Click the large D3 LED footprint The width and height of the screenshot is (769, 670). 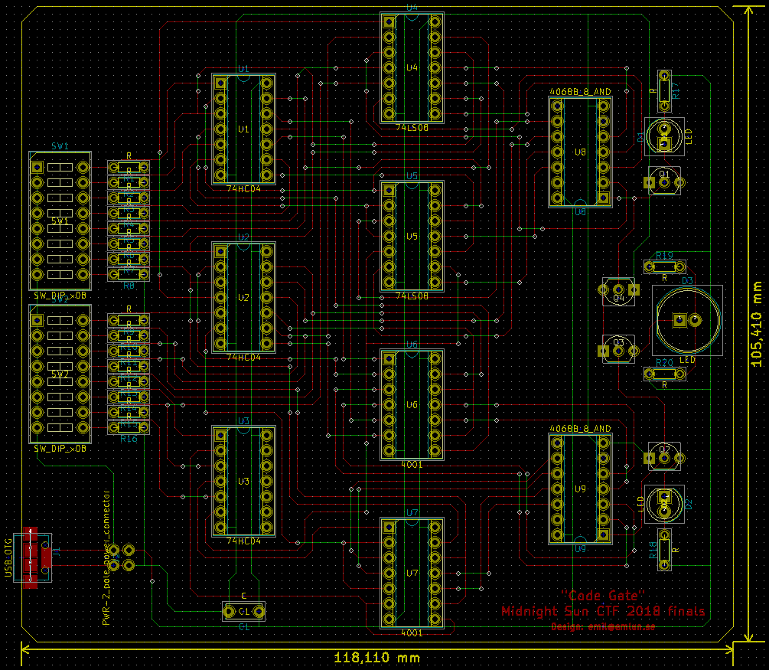tap(686, 320)
